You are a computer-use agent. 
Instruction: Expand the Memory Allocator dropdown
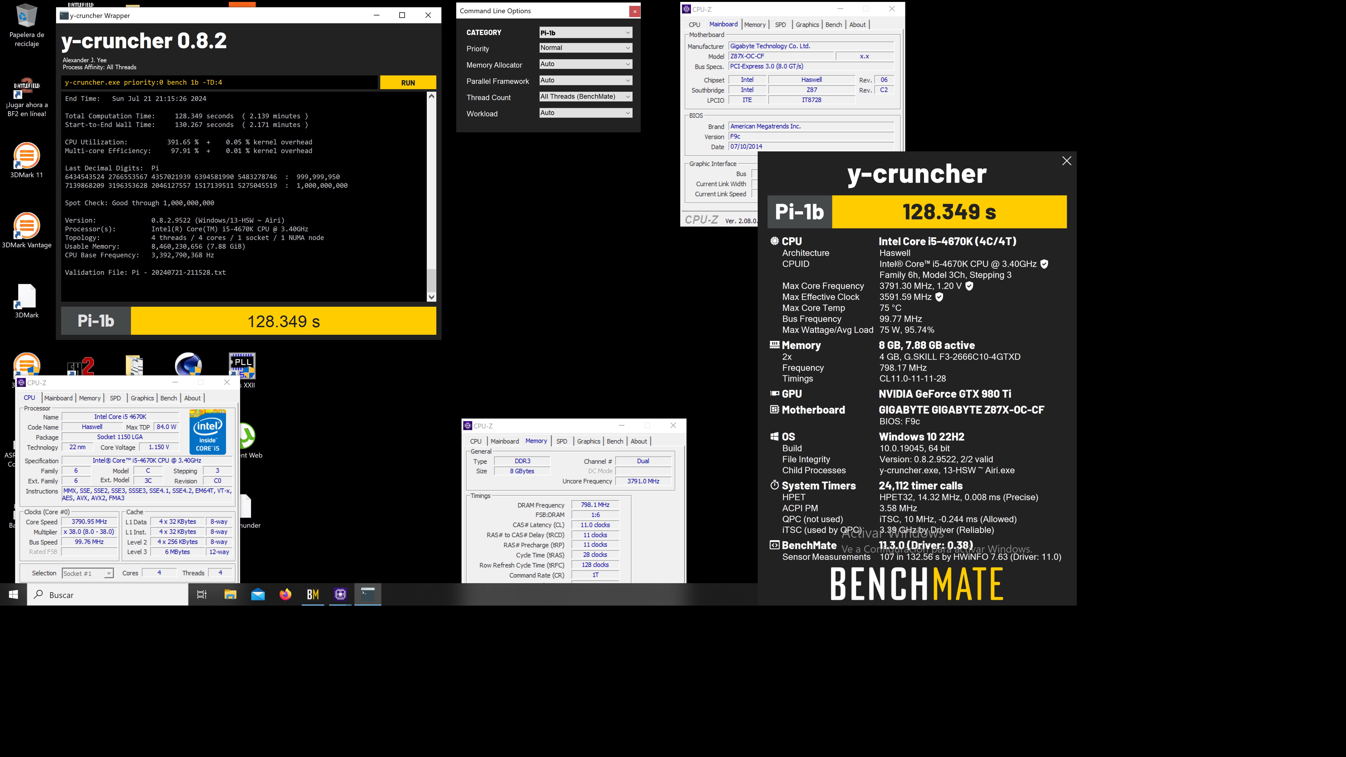point(586,64)
